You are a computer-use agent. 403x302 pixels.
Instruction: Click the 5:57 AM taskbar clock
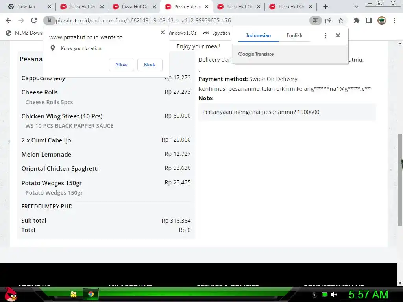(x=368, y=295)
